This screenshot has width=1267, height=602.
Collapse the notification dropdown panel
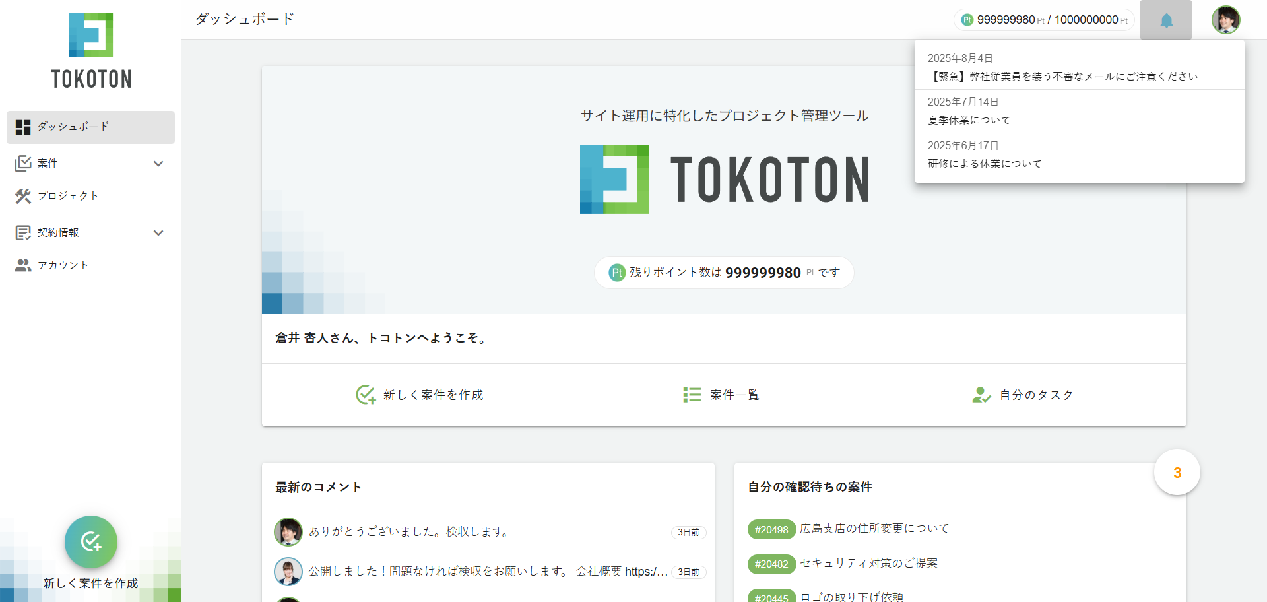point(1165,20)
